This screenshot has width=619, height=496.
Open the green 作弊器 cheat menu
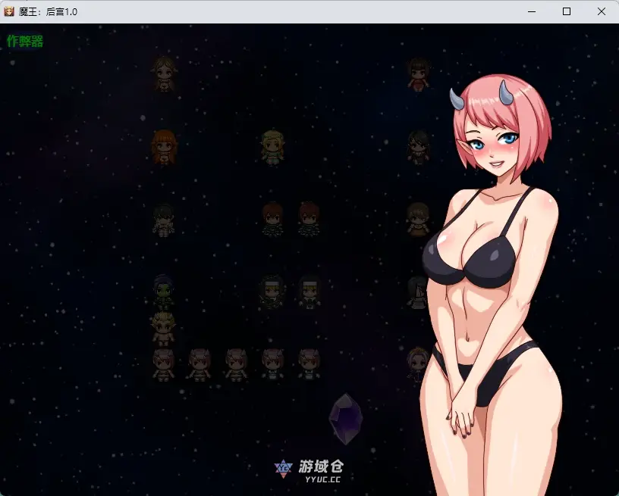(x=25, y=41)
